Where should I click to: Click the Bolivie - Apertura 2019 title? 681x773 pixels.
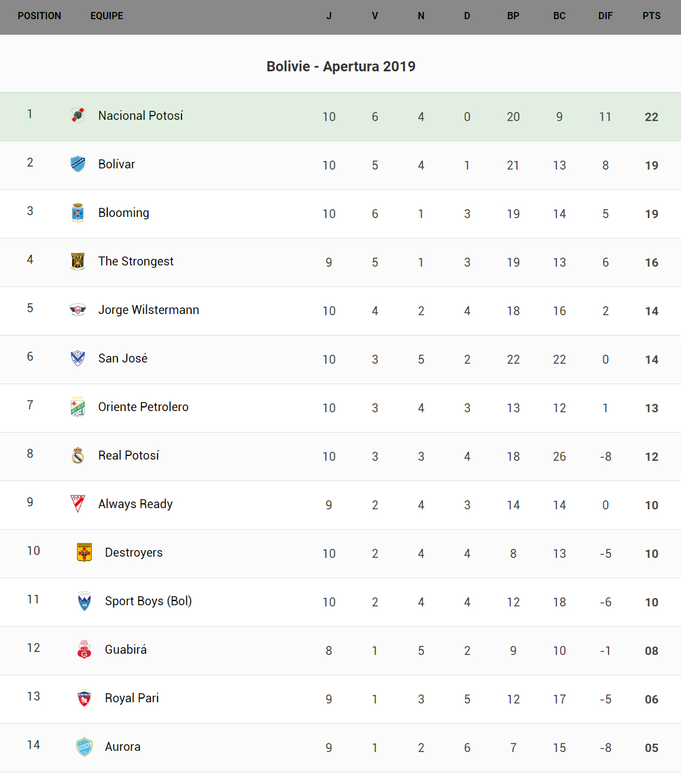point(341,67)
